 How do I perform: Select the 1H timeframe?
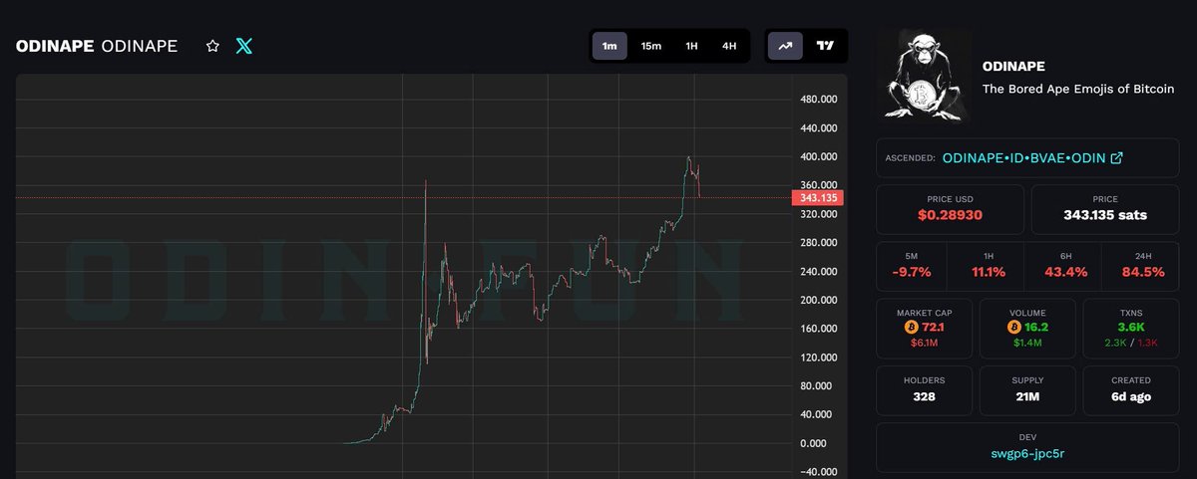[x=690, y=46]
